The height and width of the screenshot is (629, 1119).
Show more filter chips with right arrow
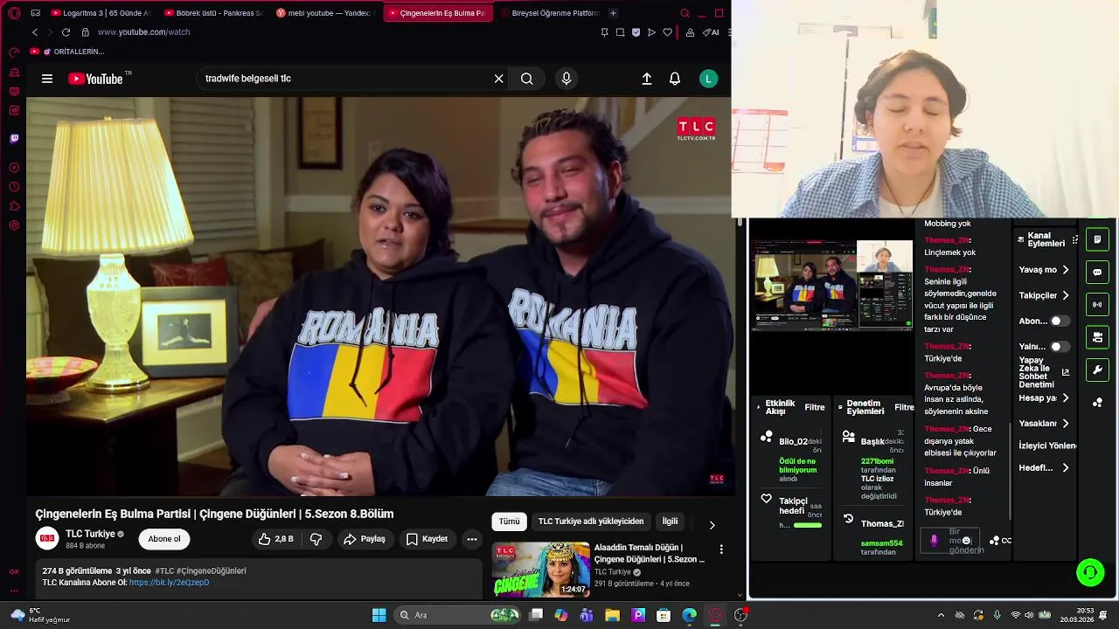tap(712, 525)
